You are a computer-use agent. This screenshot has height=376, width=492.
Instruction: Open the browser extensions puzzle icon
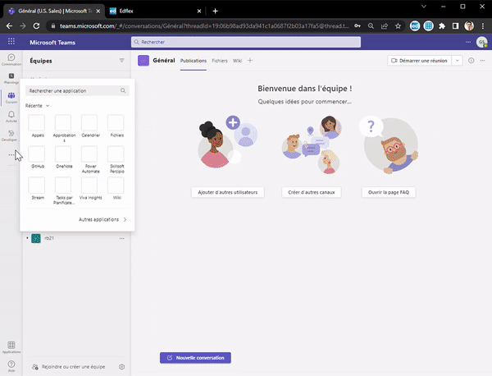coord(442,26)
